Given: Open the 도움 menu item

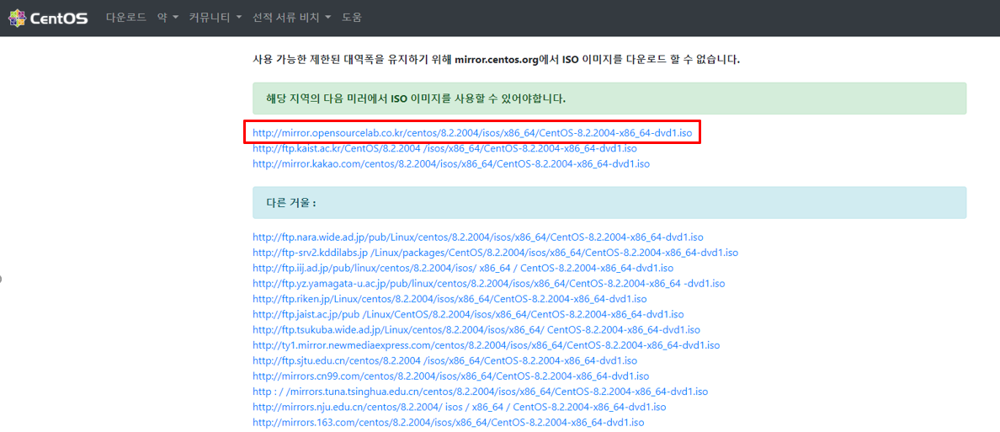Looking at the screenshot, I should 351,18.
